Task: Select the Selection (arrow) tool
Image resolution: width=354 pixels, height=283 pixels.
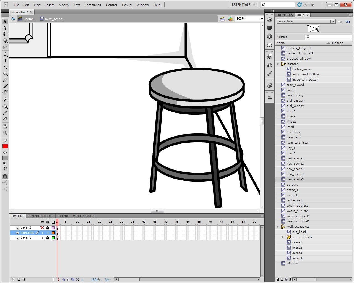Action: click(5, 21)
